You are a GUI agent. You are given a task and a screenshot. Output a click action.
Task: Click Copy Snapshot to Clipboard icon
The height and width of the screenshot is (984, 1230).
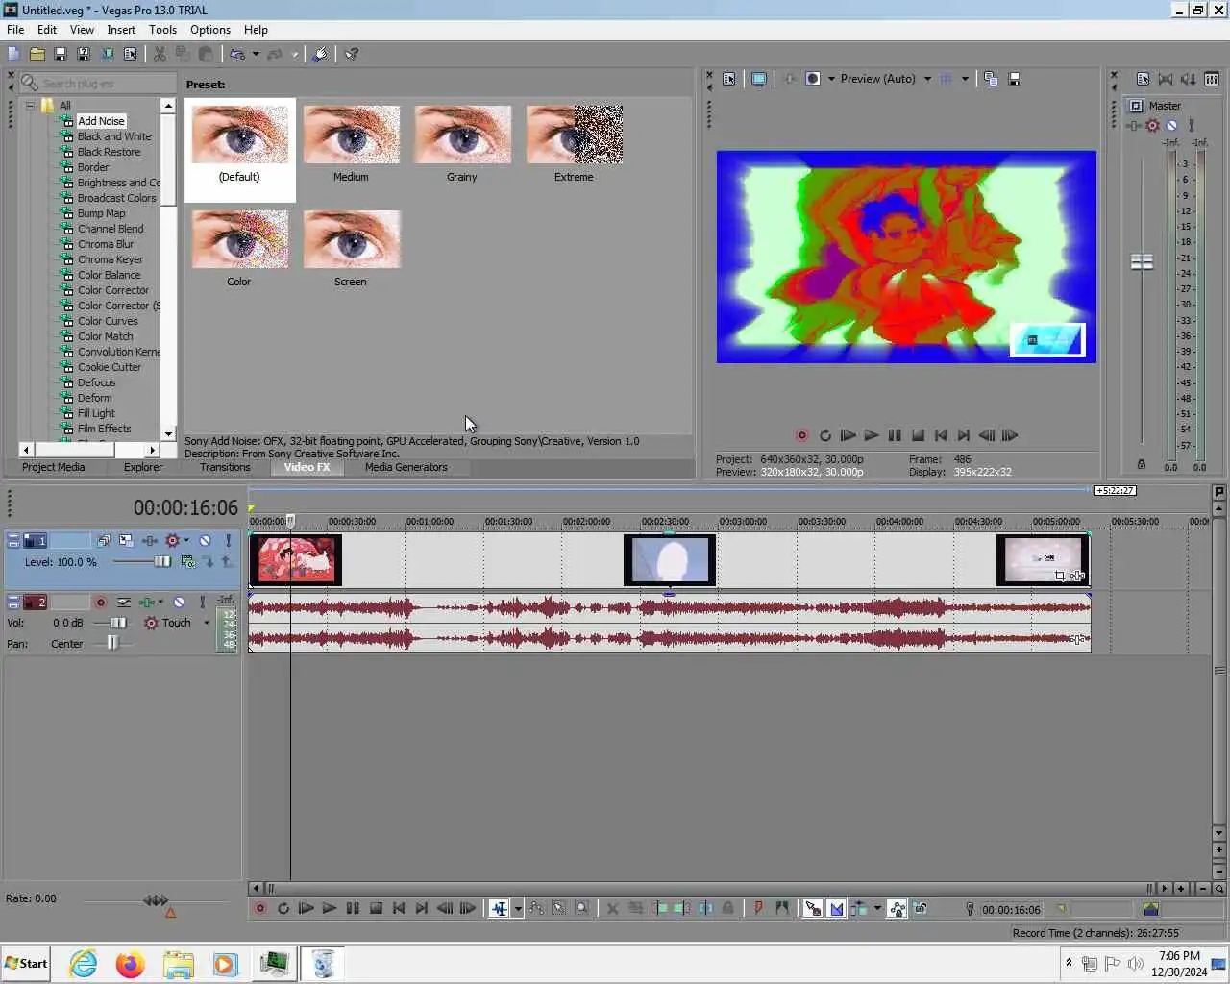click(991, 79)
